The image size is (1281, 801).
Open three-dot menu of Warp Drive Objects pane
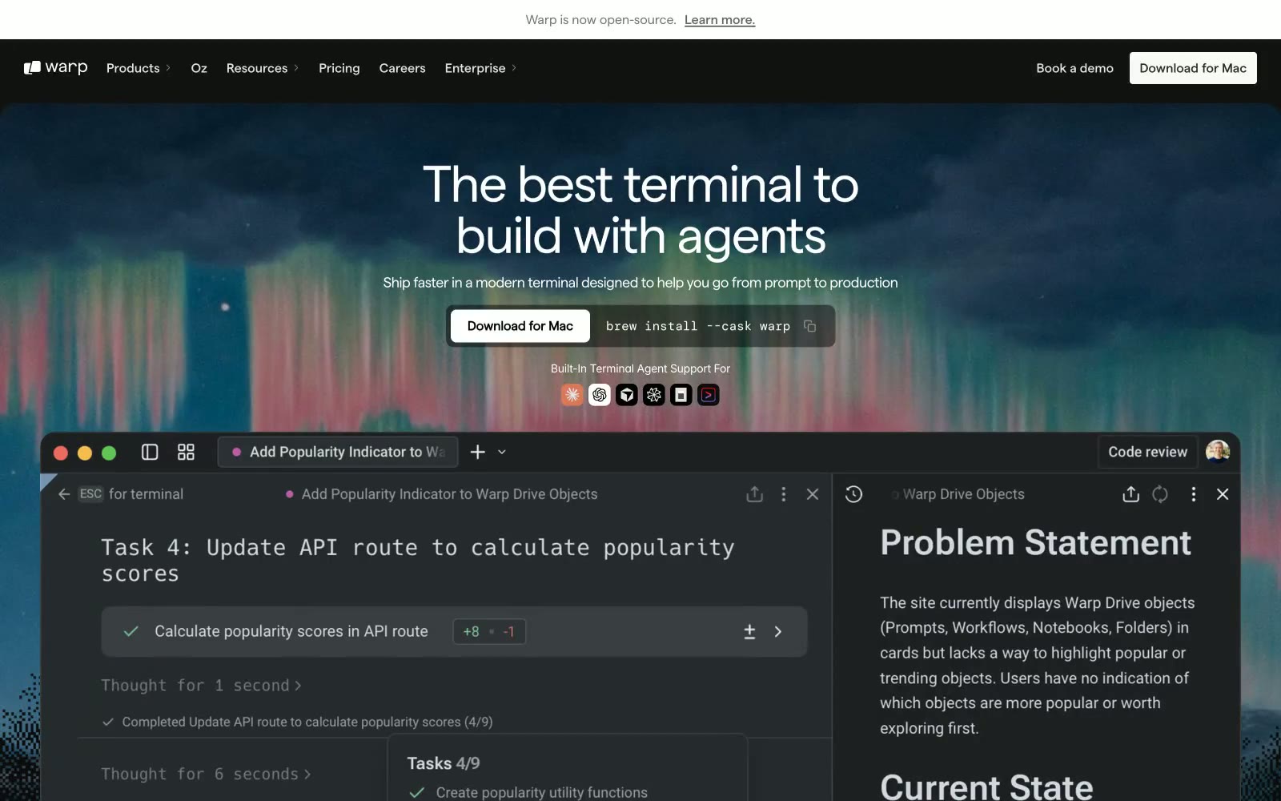tap(1194, 494)
